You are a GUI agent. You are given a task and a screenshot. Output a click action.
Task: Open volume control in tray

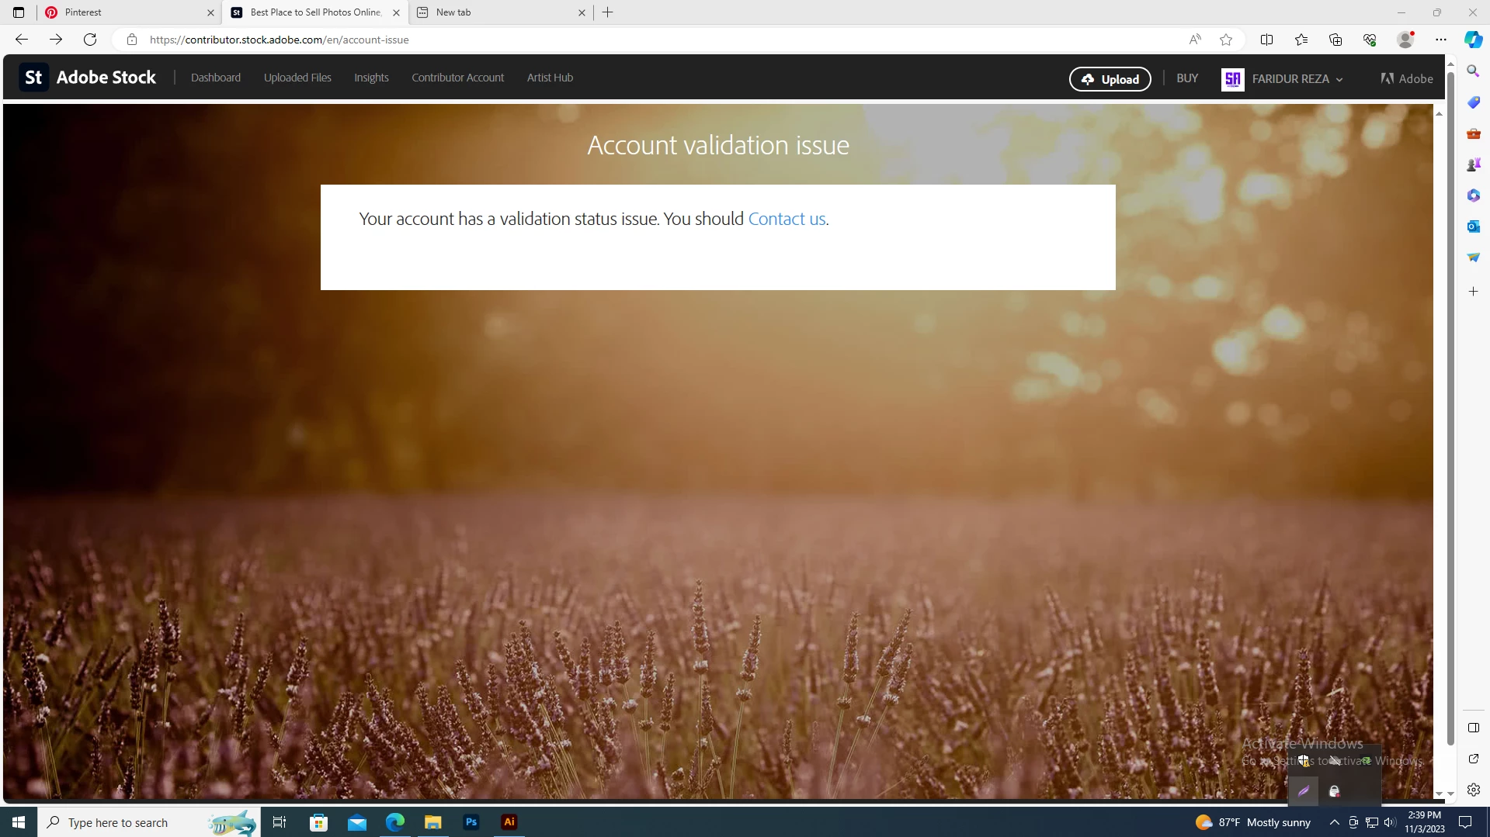[x=1390, y=822]
